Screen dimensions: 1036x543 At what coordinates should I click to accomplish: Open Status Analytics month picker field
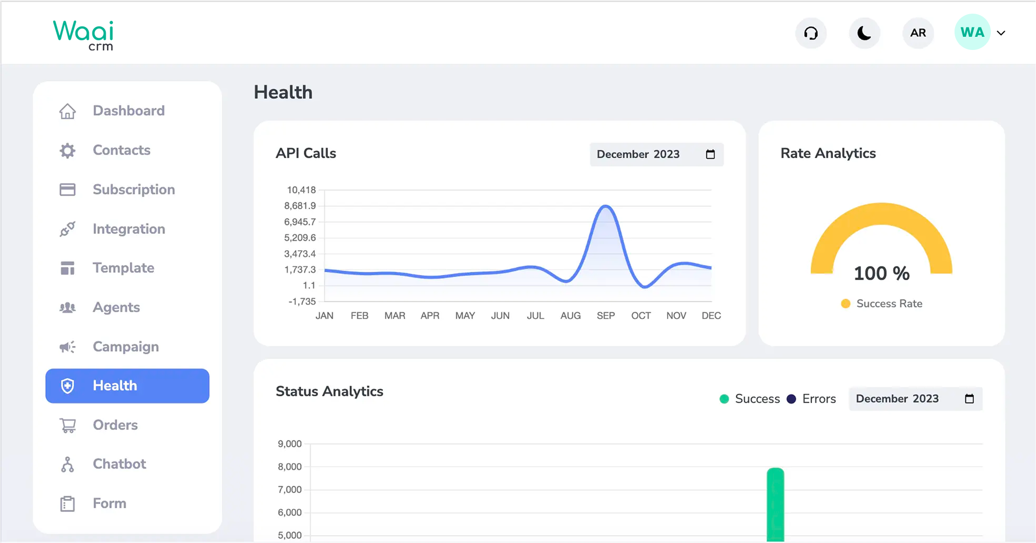916,399
